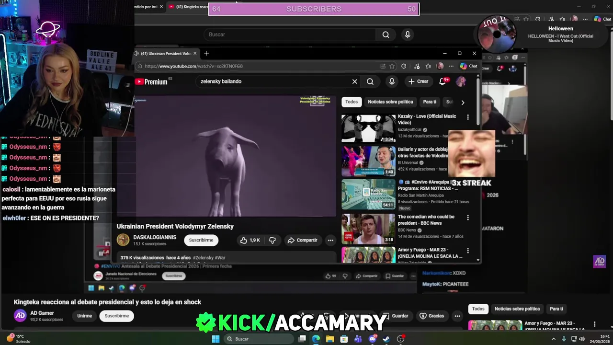The height and width of the screenshot is (345, 613).
Task: Select 'Para ti' chip in back window
Action: 556,309
